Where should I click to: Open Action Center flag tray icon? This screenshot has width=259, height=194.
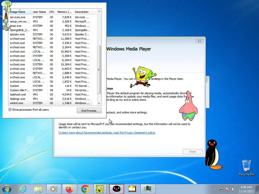[227, 189]
